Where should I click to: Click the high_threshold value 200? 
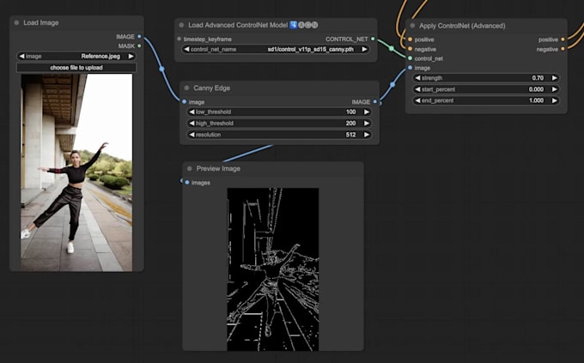pyautogui.click(x=350, y=124)
